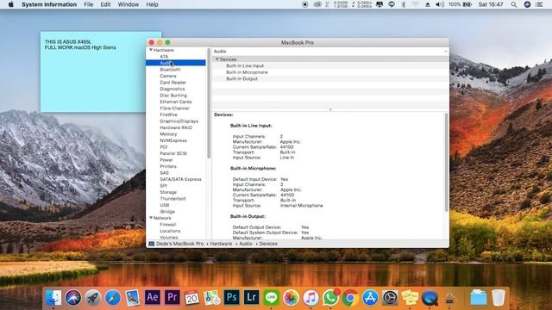Viewport: 552px width, 310px height.
Task: Open Stickies app in dock
Action: (x=410, y=298)
